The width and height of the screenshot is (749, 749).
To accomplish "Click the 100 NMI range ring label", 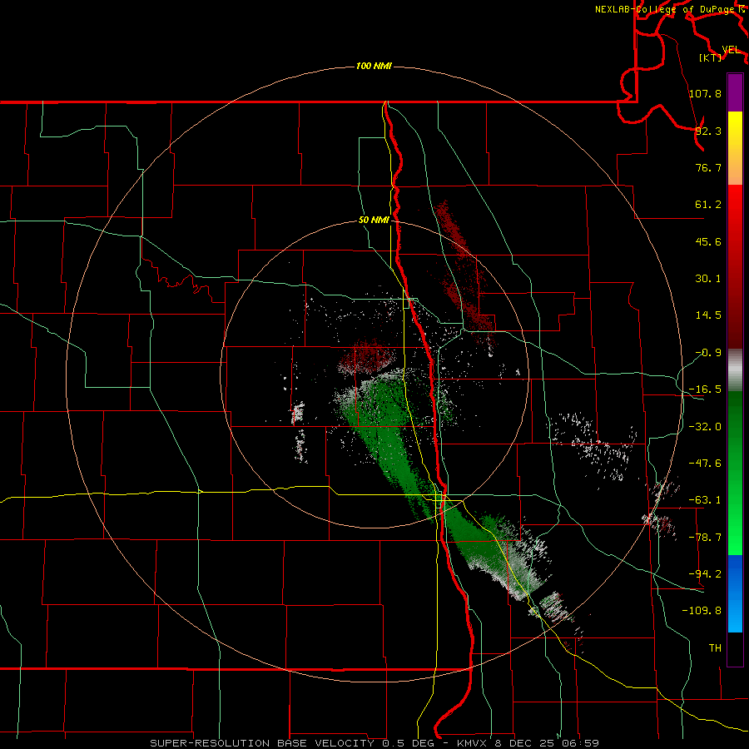I will pos(374,66).
